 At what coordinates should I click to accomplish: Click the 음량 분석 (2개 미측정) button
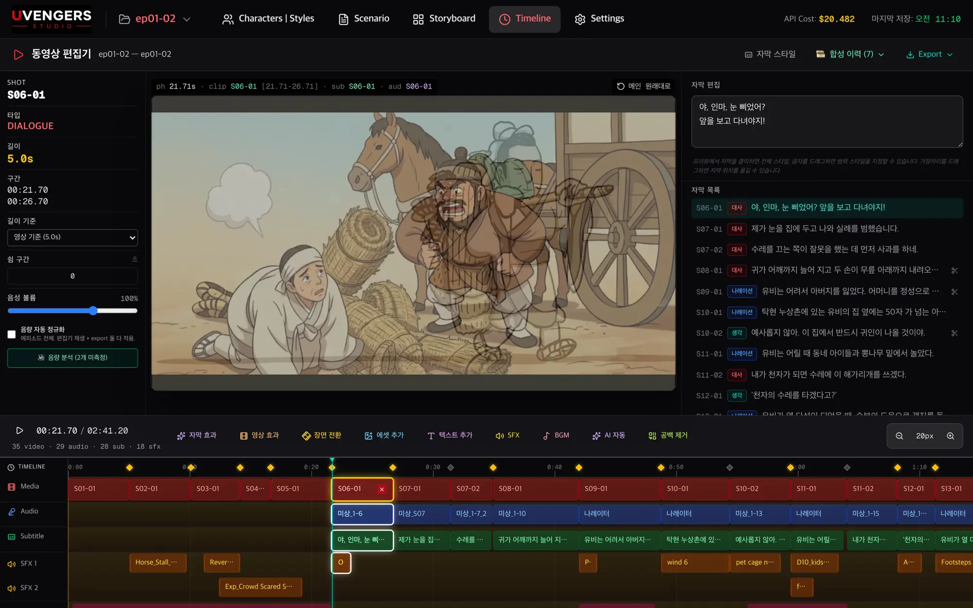(72, 358)
